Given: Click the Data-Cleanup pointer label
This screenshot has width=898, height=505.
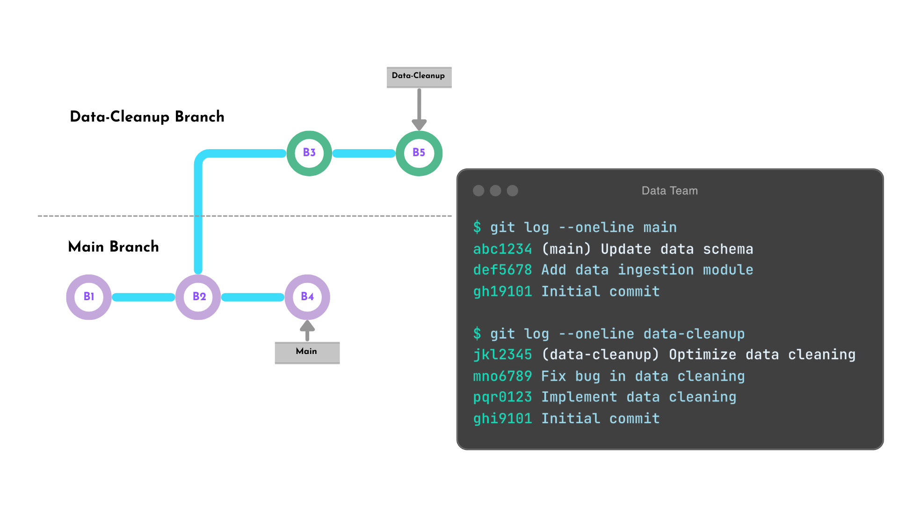Looking at the screenshot, I should point(419,77).
